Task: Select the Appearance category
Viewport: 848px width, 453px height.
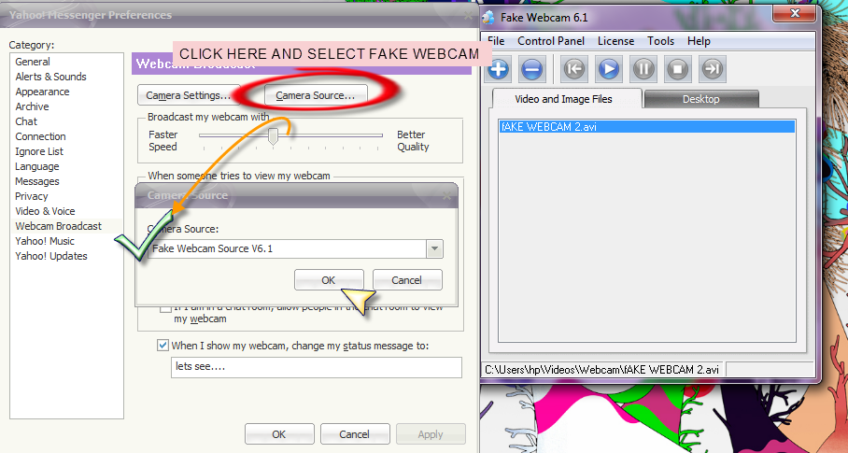Action: click(x=42, y=92)
